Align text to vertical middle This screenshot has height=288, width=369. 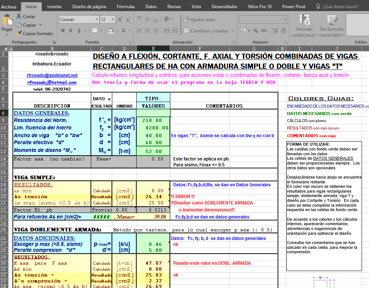147,19
